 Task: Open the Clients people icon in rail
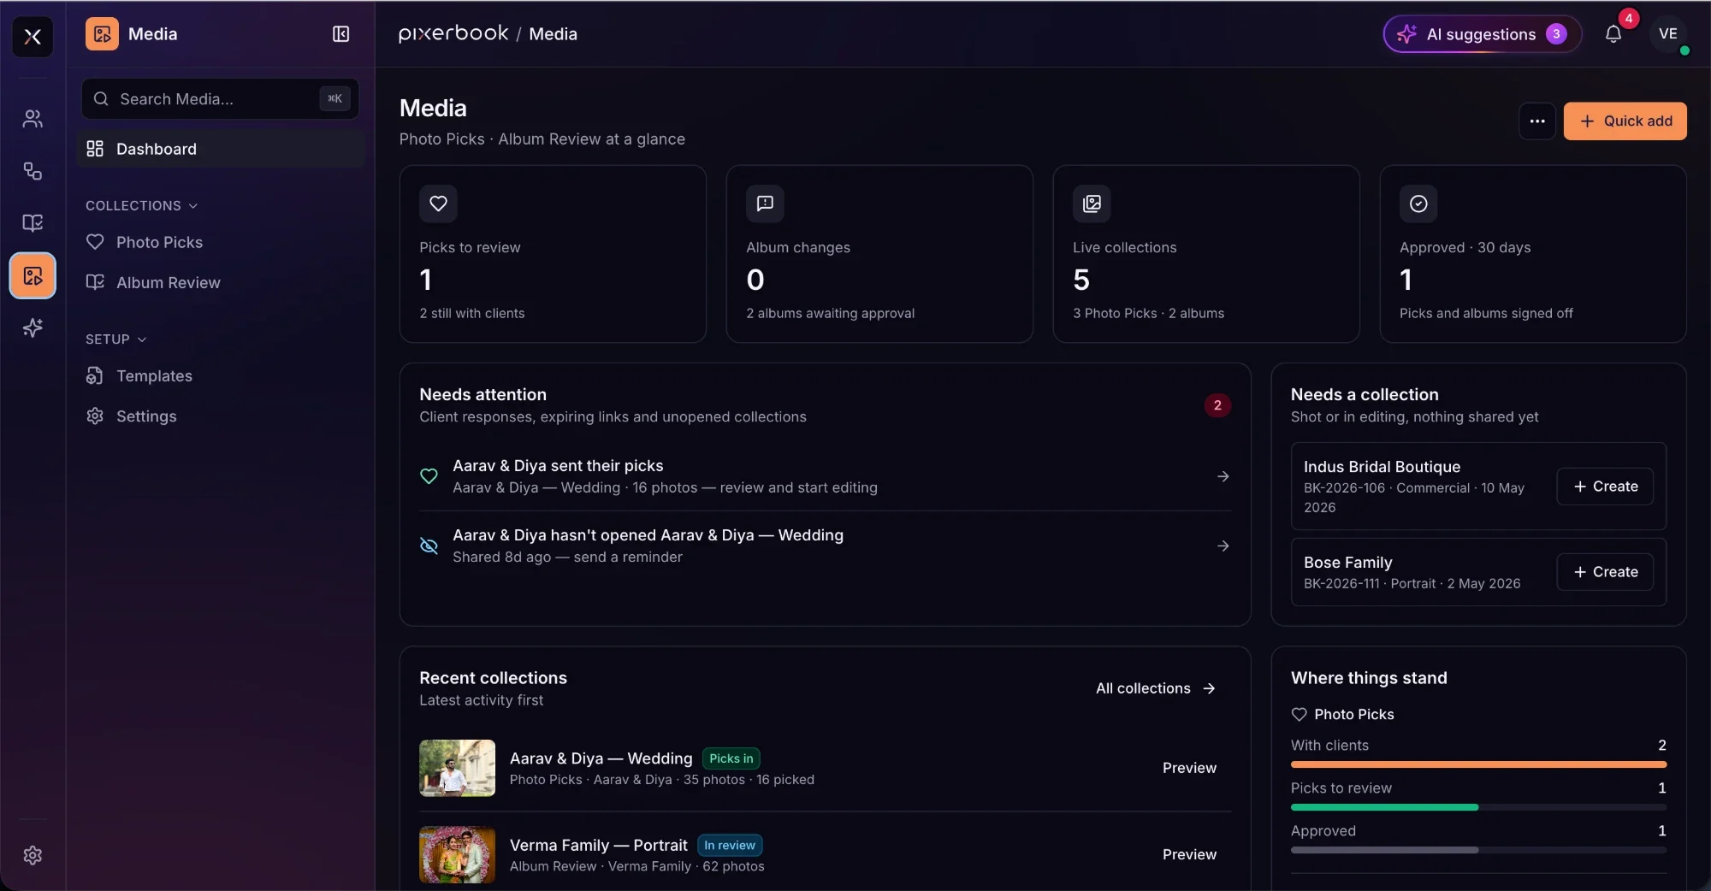(x=33, y=119)
